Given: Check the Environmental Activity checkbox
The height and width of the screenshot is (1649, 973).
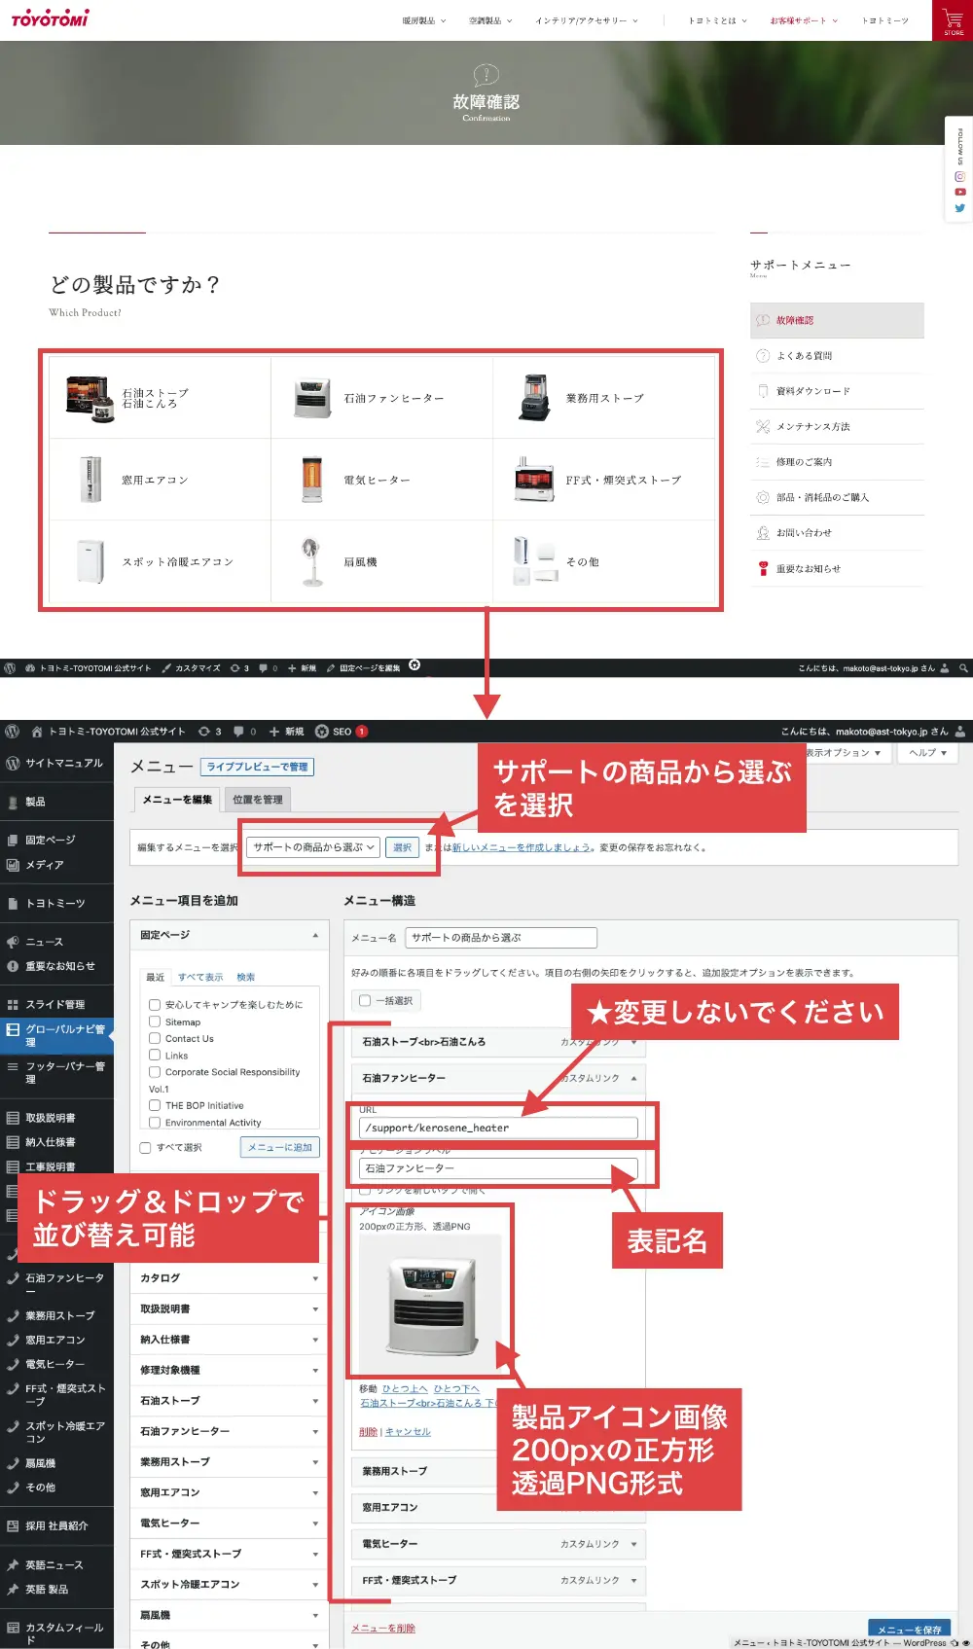Looking at the screenshot, I should [155, 1122].
